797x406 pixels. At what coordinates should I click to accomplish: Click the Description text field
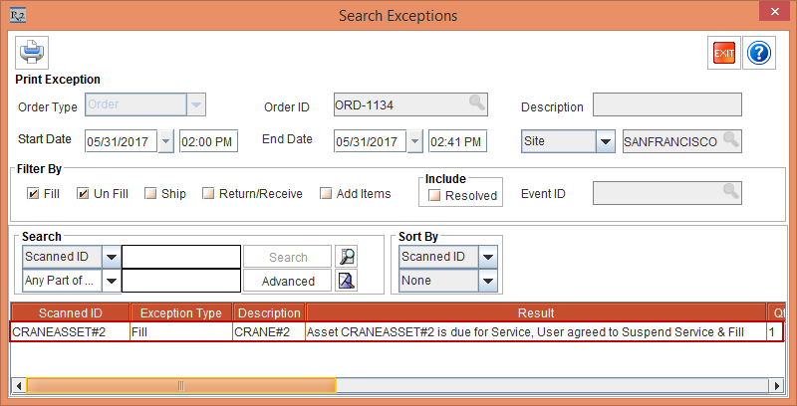(666, 105)
